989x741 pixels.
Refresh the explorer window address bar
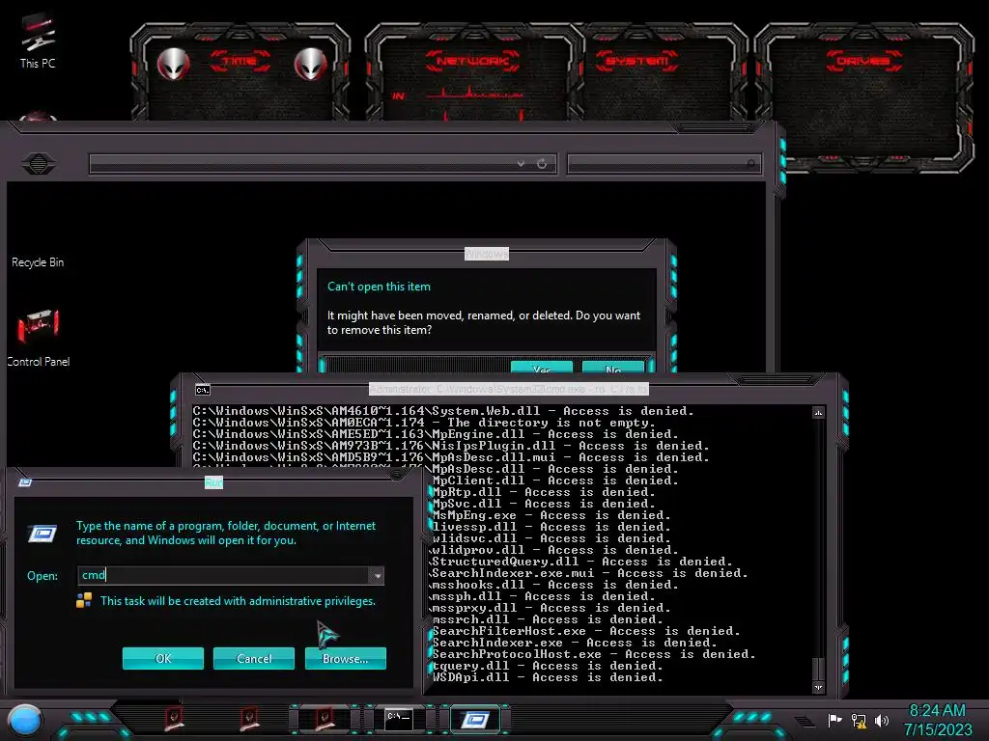[542, 164]
